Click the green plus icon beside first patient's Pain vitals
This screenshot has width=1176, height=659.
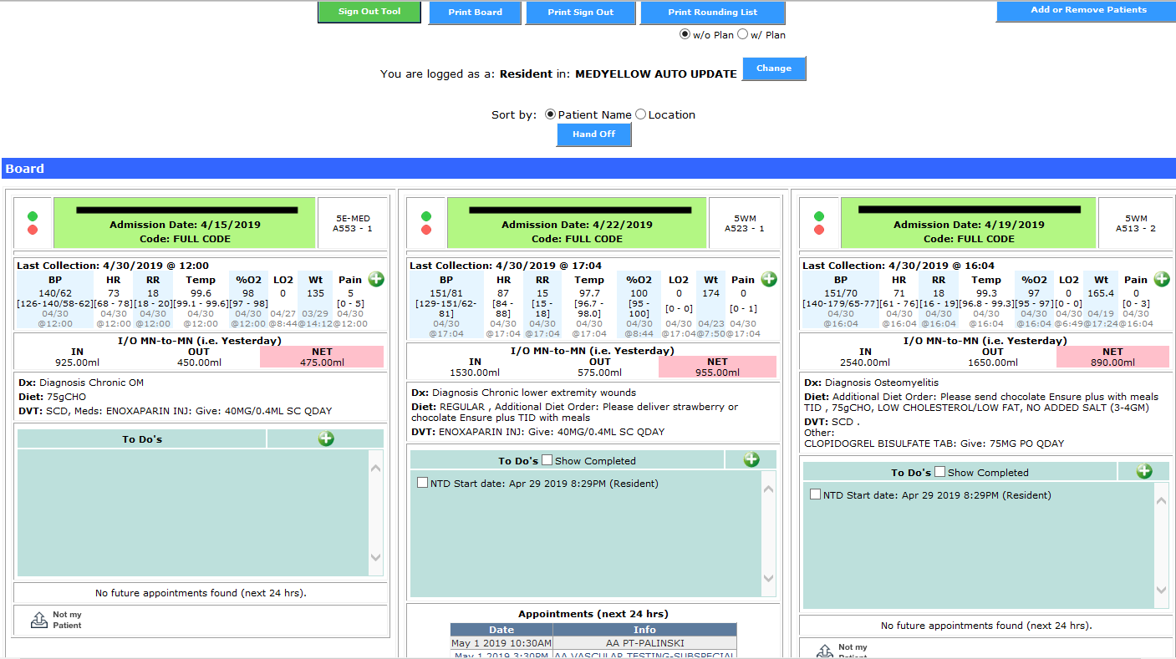pyautogui.click(x=376, y=280)
